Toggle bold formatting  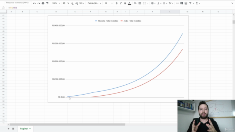pos(116,3)
